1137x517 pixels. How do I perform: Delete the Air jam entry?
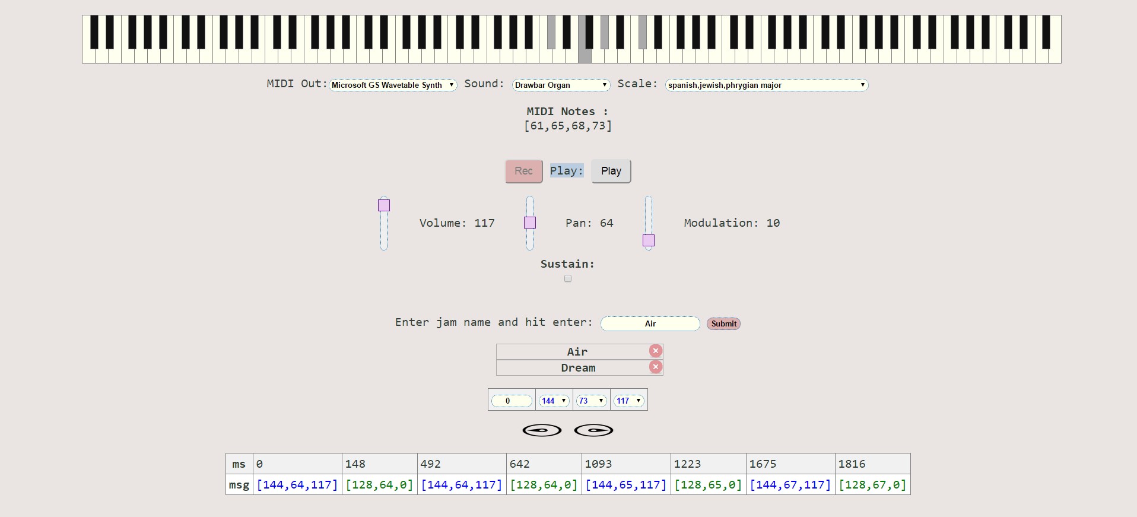pos(655,351)
